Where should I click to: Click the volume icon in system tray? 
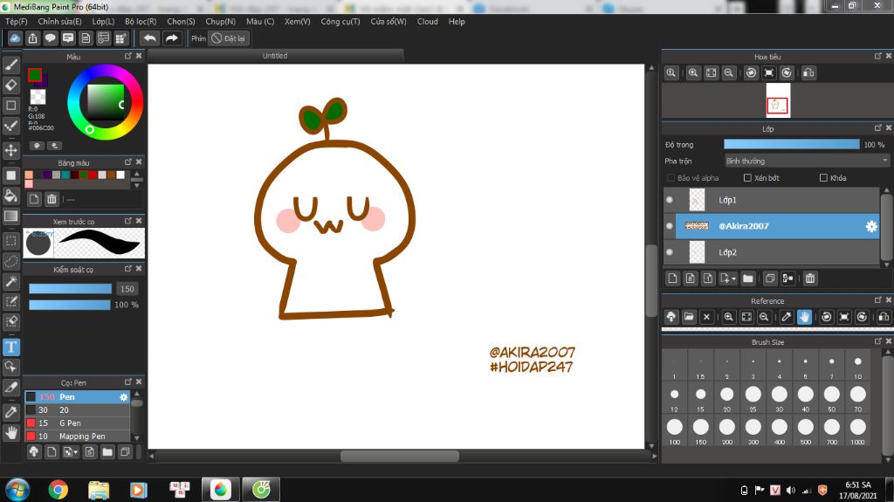pyautogui.click(x=791, y=490)
